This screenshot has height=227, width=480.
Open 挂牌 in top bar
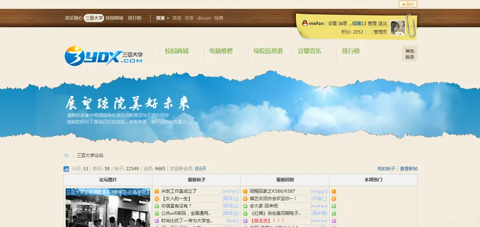point(219,18)
